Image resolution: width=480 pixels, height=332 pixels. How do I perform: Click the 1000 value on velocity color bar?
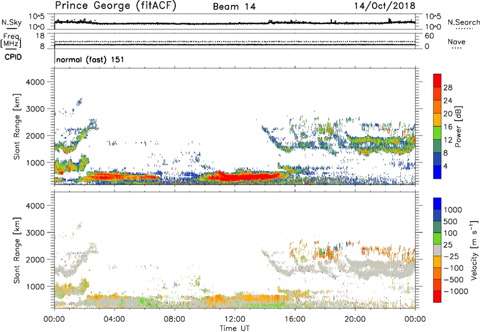(453, 210)
